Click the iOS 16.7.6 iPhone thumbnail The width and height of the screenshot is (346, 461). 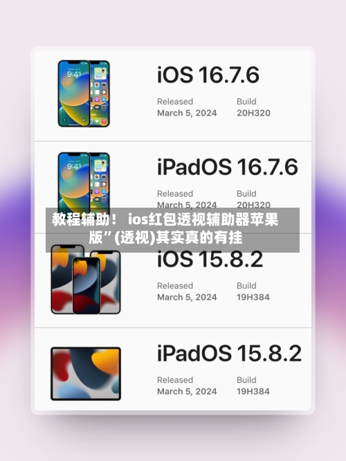(84, 93)
